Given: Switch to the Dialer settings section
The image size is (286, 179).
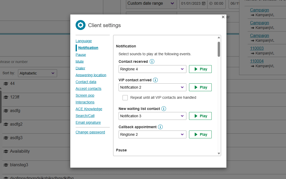Looking at the screenshot, I should (x=80, y=68).
